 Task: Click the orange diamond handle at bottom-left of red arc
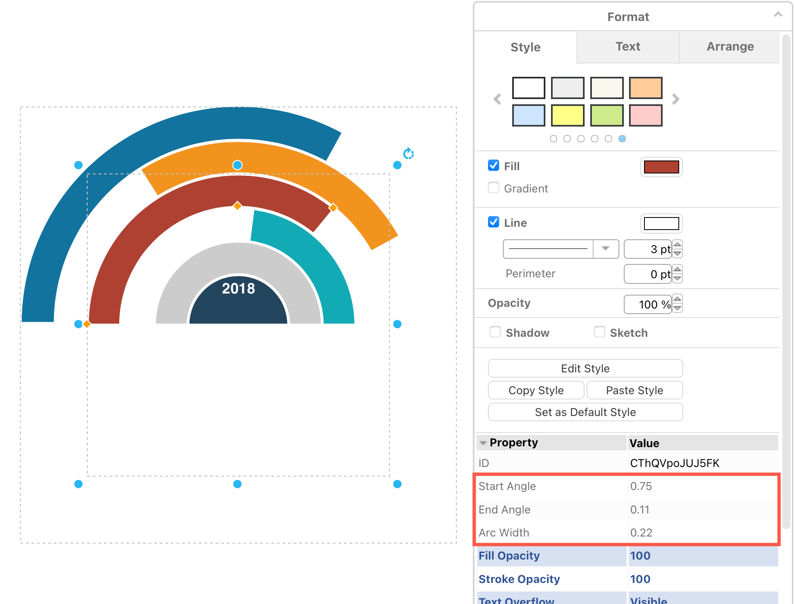click(87, 324)
